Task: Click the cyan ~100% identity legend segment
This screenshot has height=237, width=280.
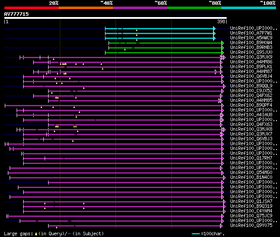Action: (249, 8)
